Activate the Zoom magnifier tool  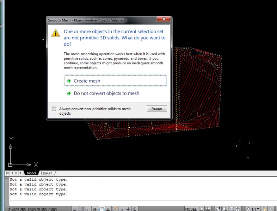tap(224, 209)
